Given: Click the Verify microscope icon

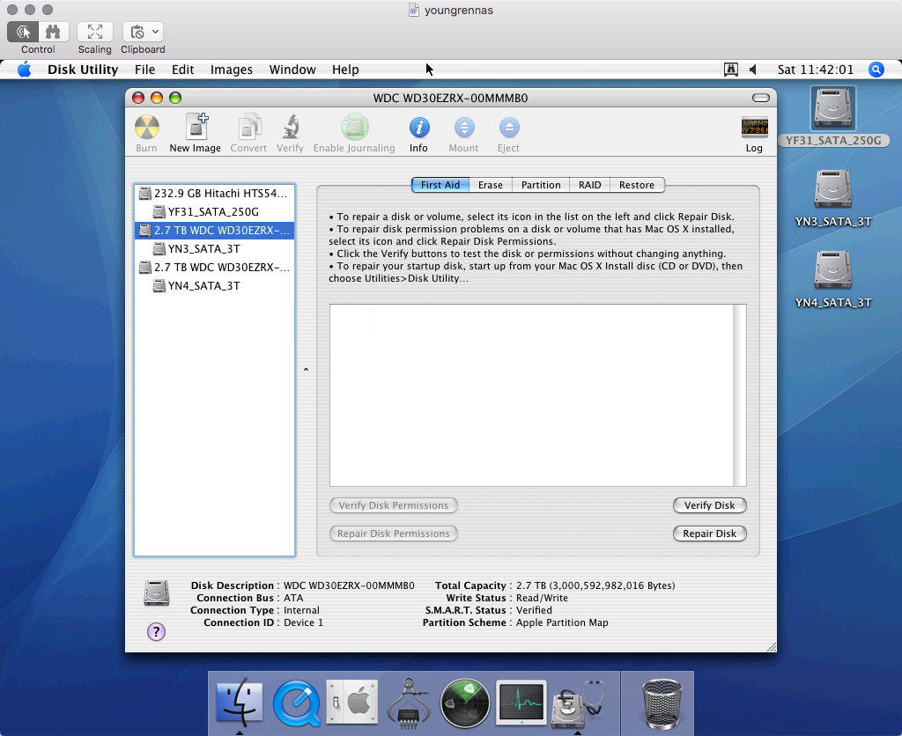Looking at the screenshot, I should [x=291, y=127].
